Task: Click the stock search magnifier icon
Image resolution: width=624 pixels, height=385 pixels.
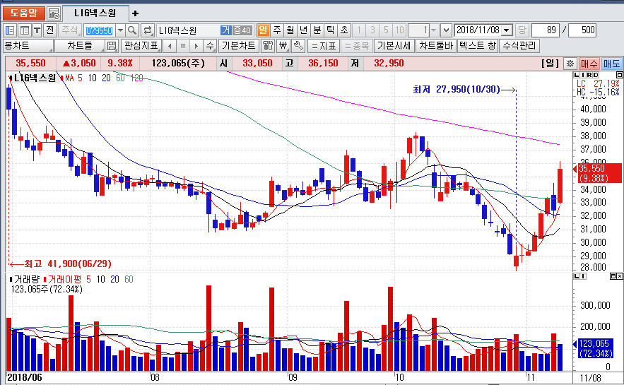Action: pyautogui.click(x=132, y=30)
